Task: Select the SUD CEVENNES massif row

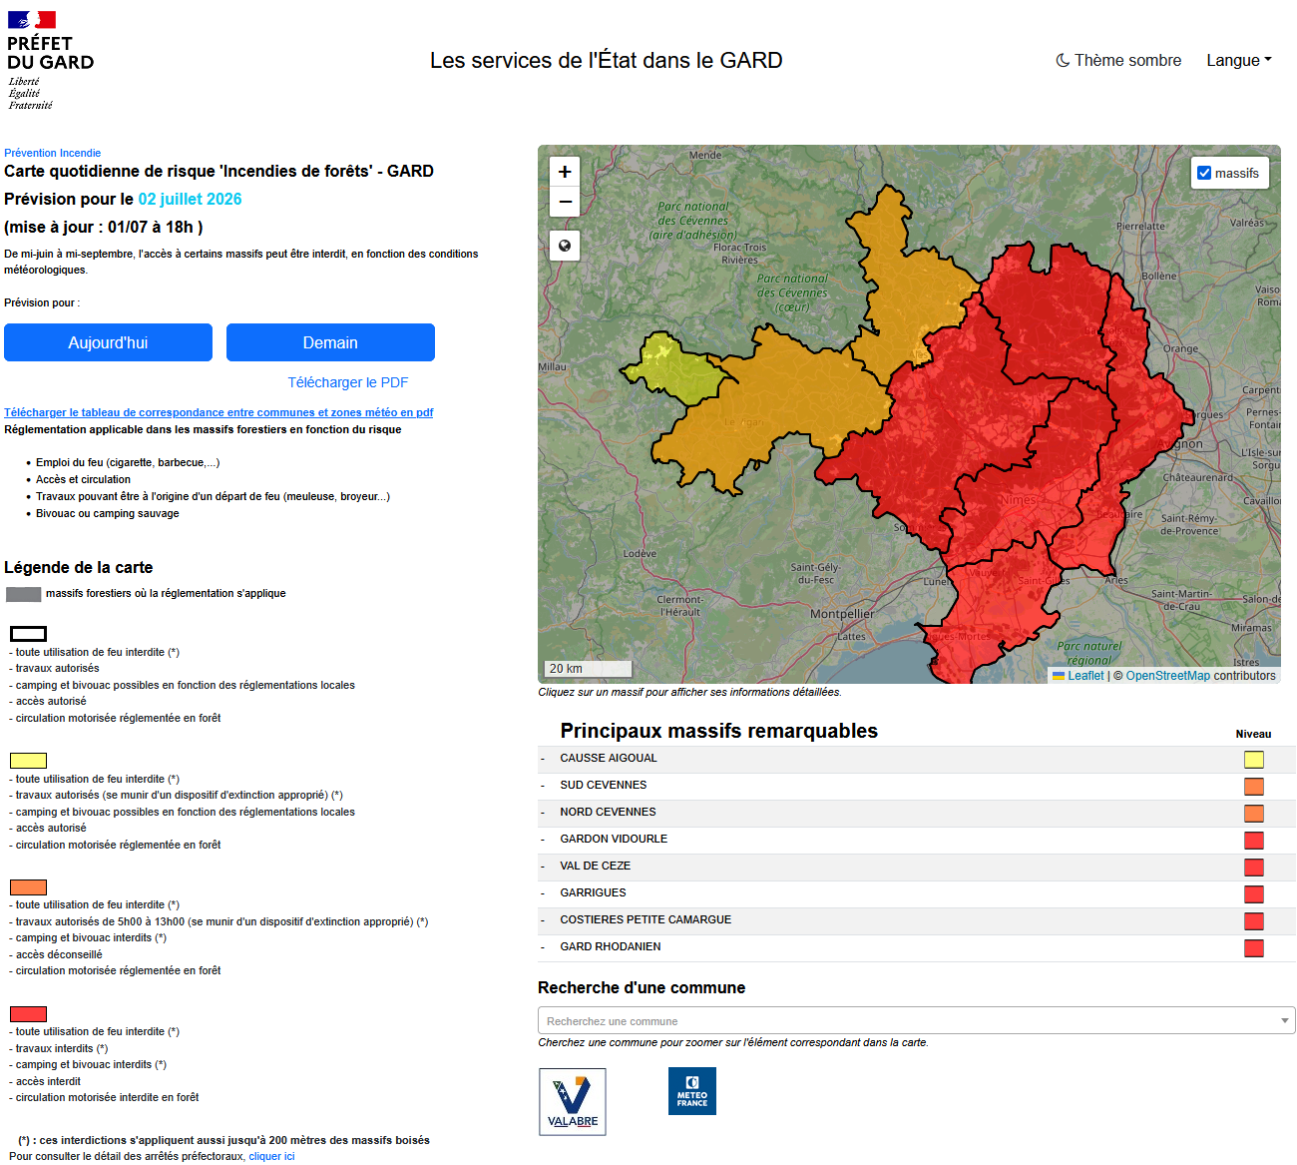Action: click(916, 786)
